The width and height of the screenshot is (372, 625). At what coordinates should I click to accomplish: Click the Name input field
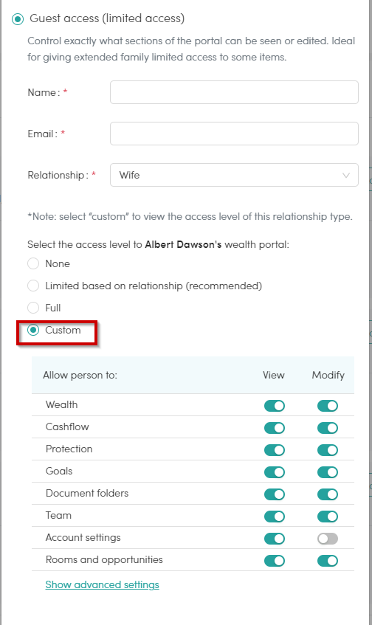click(234, 92)
